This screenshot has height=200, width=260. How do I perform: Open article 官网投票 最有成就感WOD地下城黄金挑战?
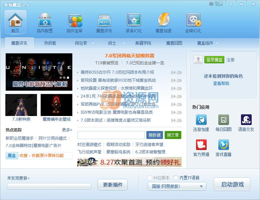(x=118, y=80)
